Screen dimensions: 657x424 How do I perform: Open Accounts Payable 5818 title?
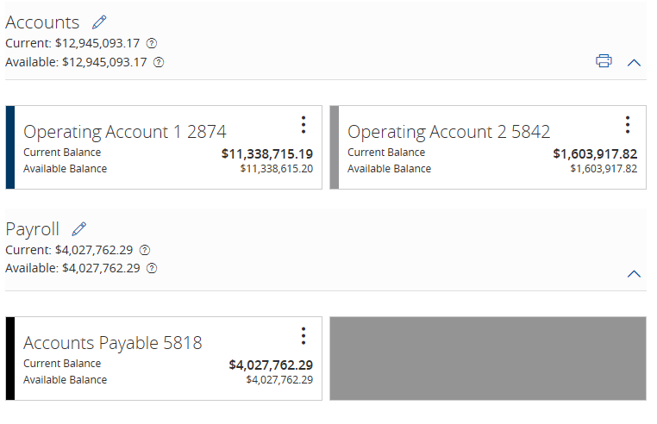point(113,343)
